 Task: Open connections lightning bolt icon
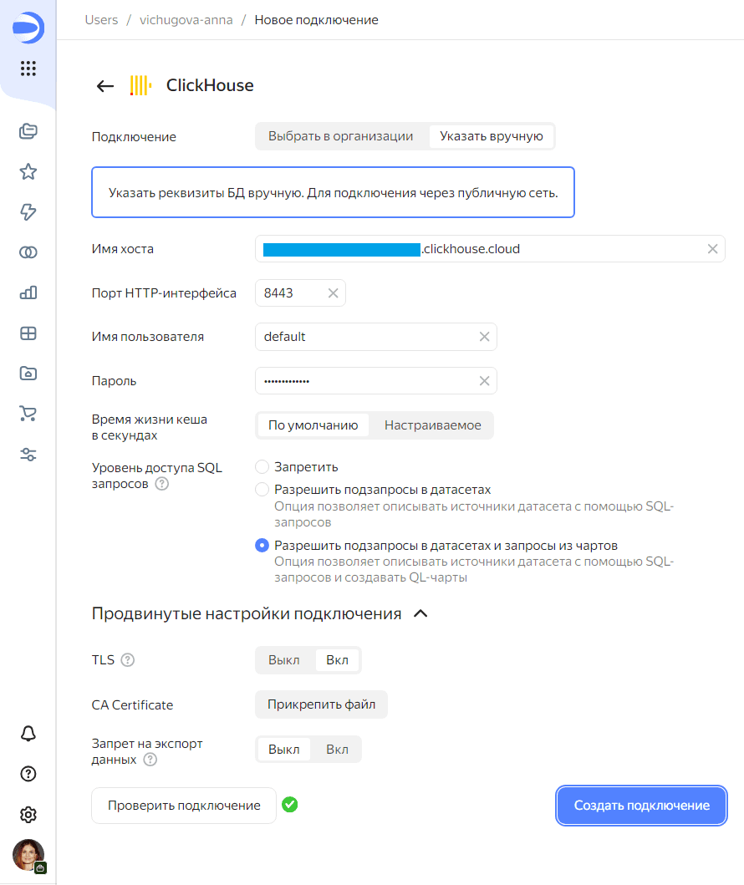point(28,211)
